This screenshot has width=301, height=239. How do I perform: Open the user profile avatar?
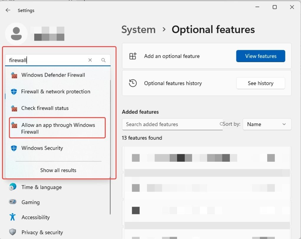tap(16, 34)
